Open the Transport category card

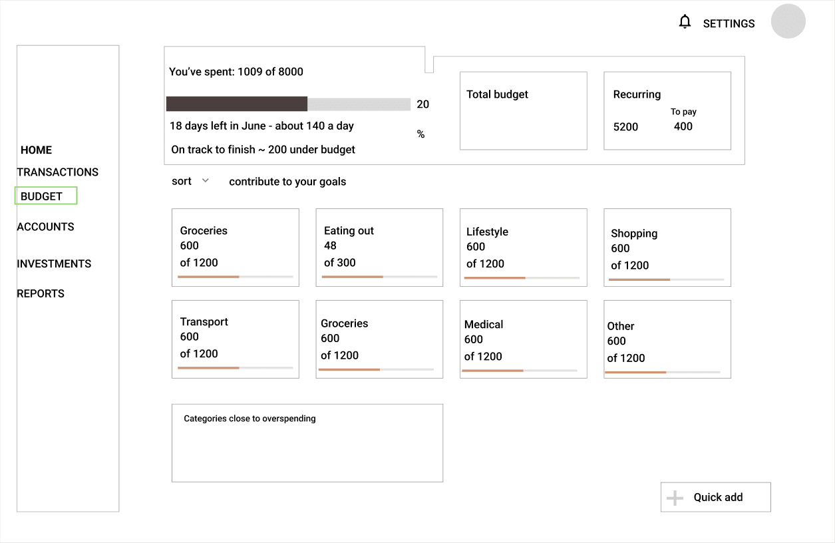(236, 339)
